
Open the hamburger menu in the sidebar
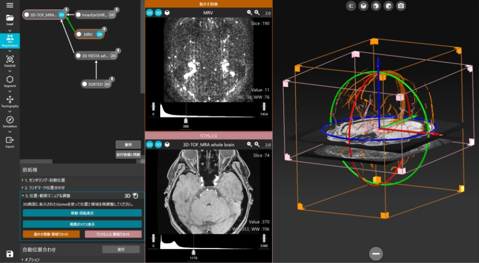click(9, 6)
